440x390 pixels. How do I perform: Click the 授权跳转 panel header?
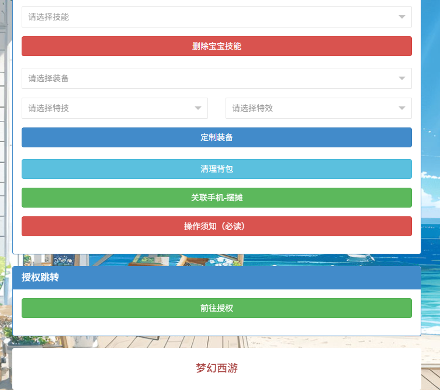click(x=217, y=278)
